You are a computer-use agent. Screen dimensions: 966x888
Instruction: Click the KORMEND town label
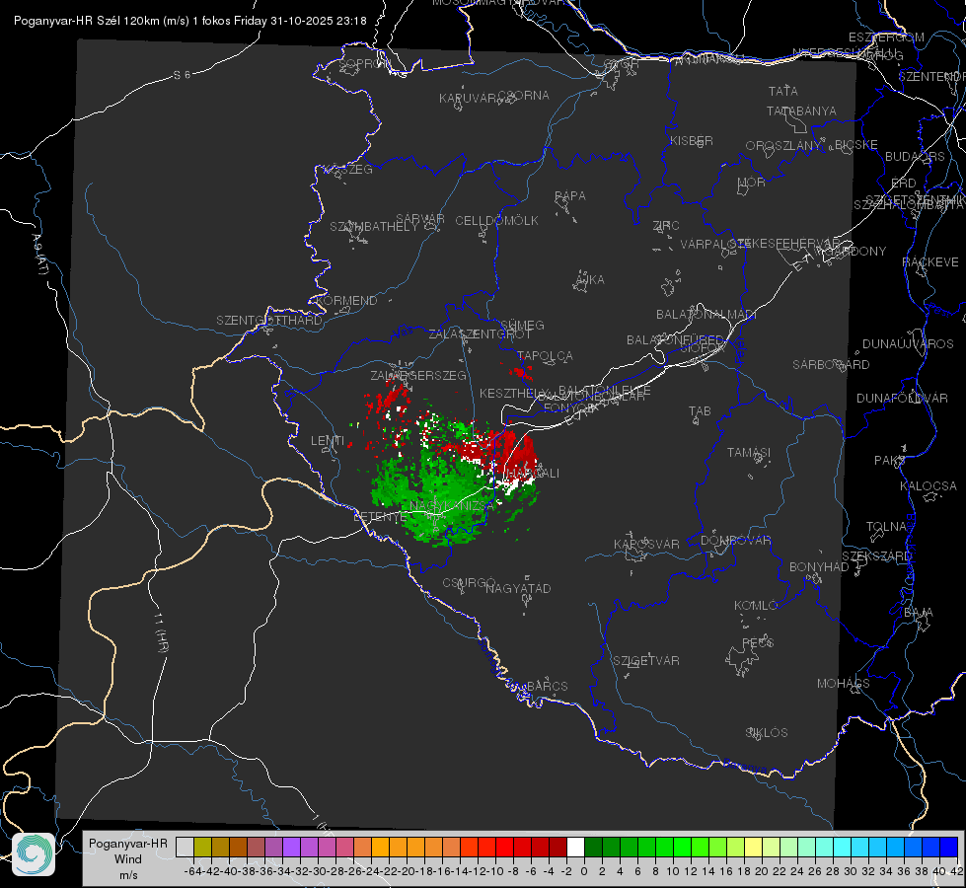[345, 301]
